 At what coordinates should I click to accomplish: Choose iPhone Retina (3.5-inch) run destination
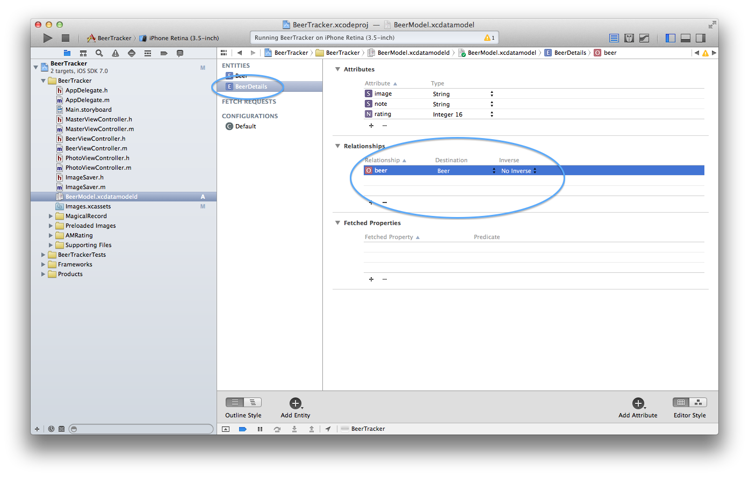tap(179, 38)
